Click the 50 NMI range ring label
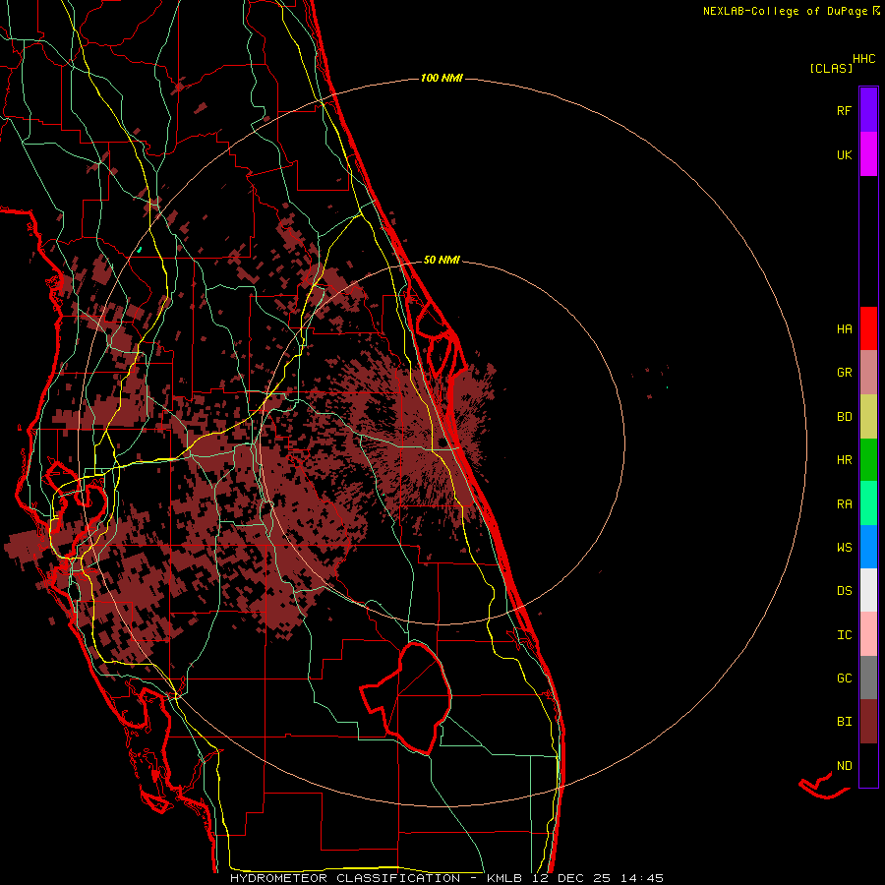885x885 pixels. tap(442, 260)
